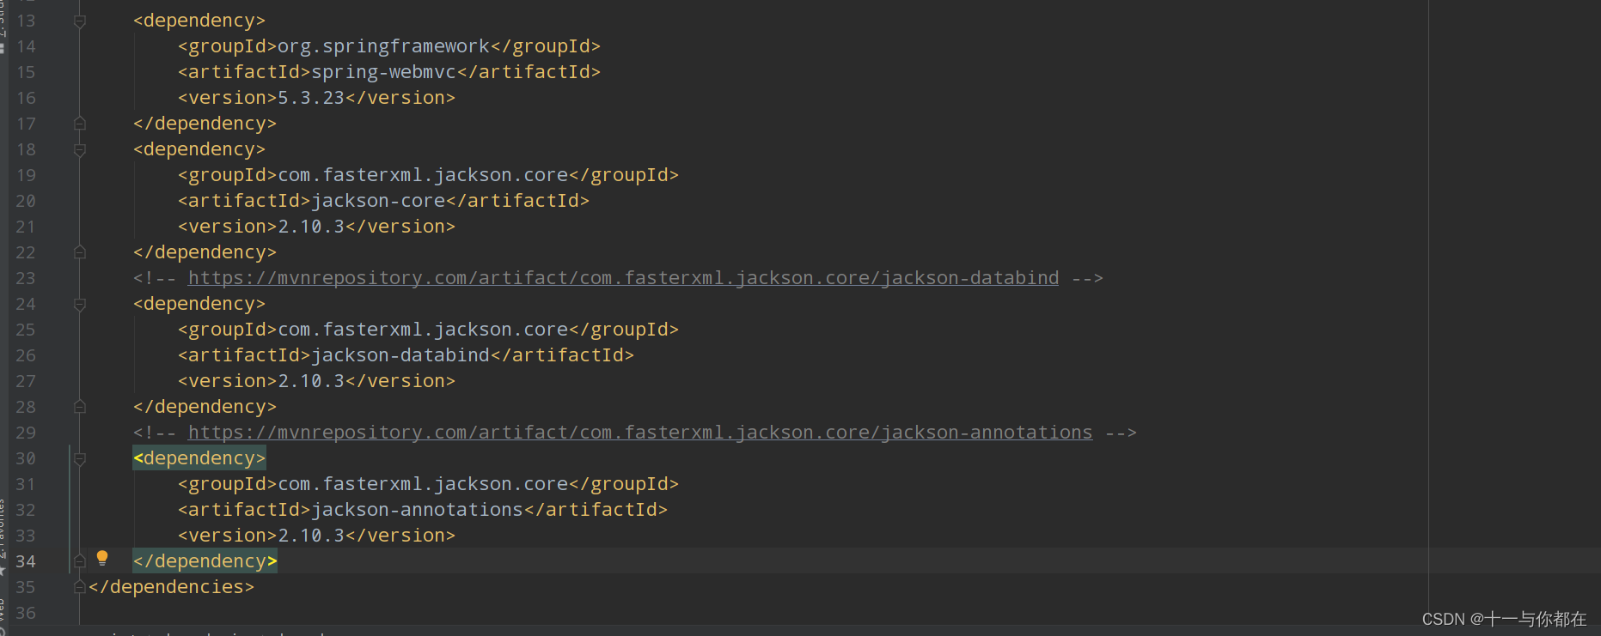Click the fold end marker beside line 34
The image size is (1601, 636).
(80, 561)
